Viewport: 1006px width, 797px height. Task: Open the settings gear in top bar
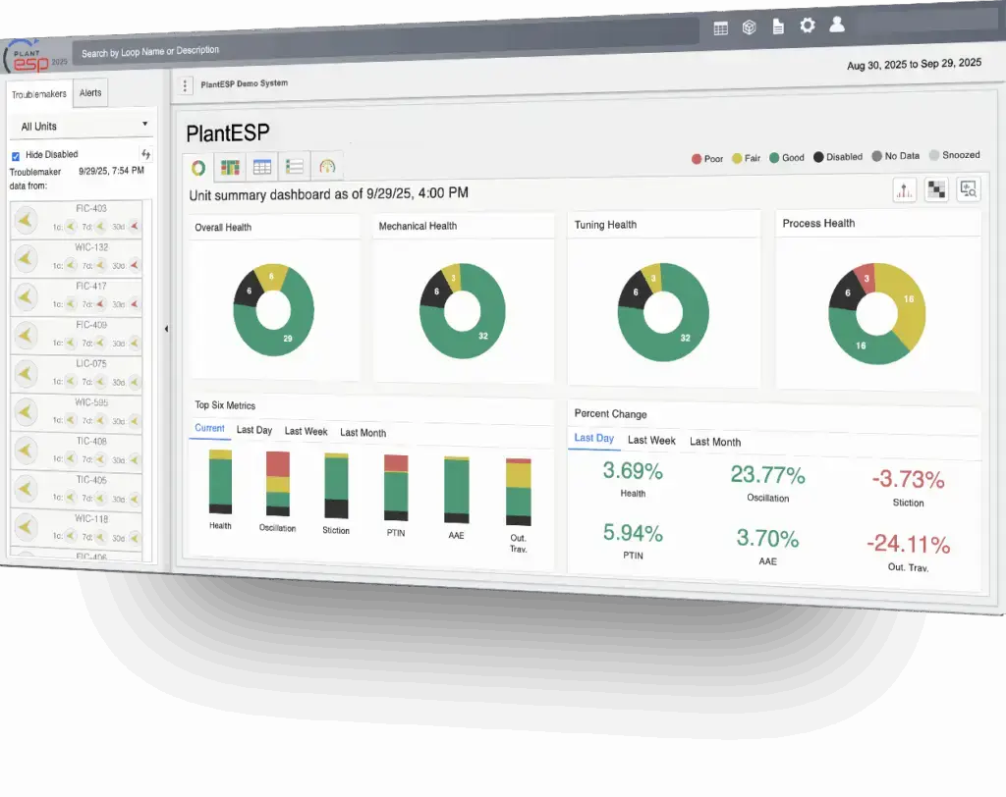pyautogui.click(x=807, y=27)
